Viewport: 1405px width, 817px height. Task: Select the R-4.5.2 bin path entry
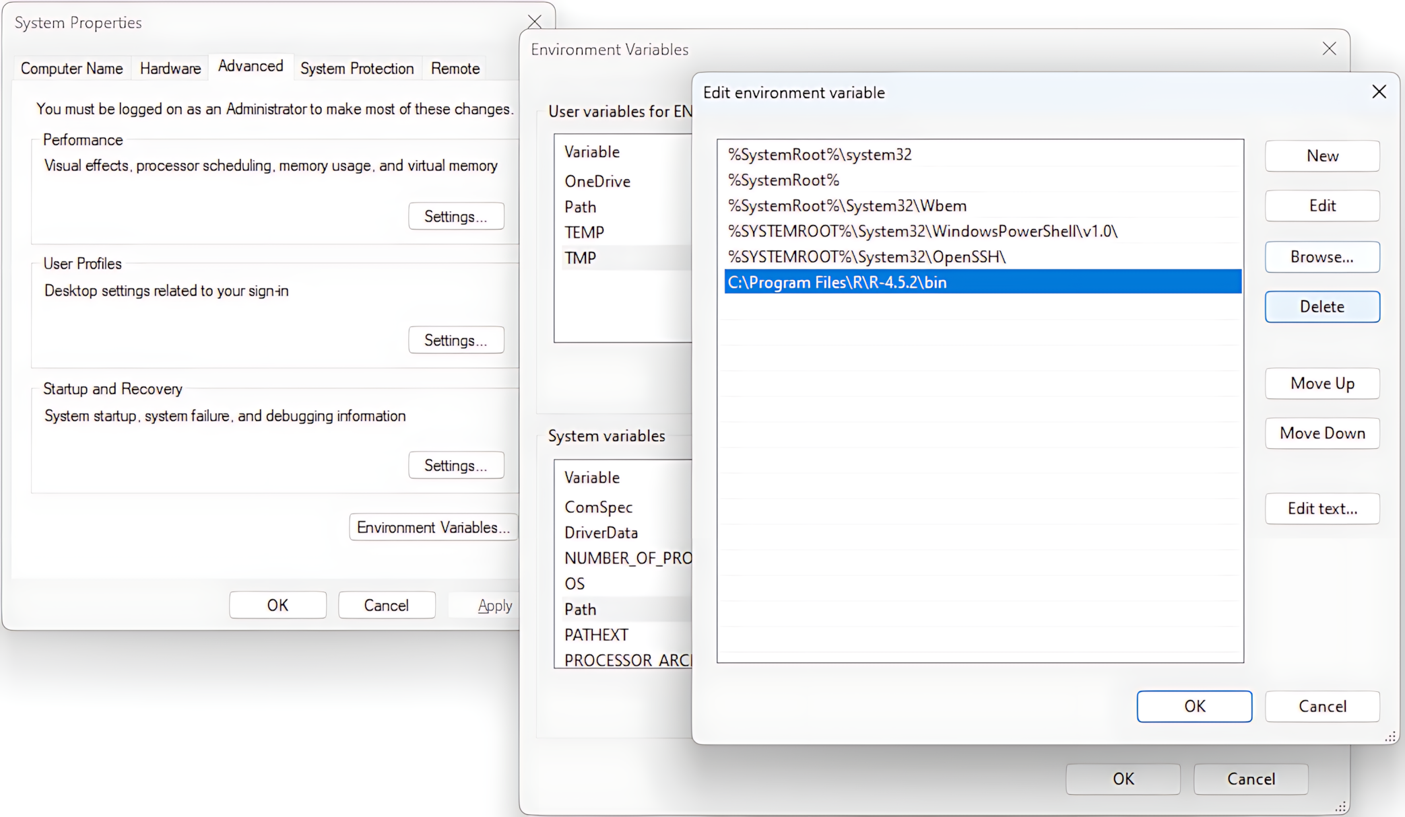(x=837, y=283)
